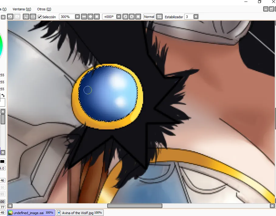Switch to undefined_image.sai tab
276x216 pixels.
31,213
